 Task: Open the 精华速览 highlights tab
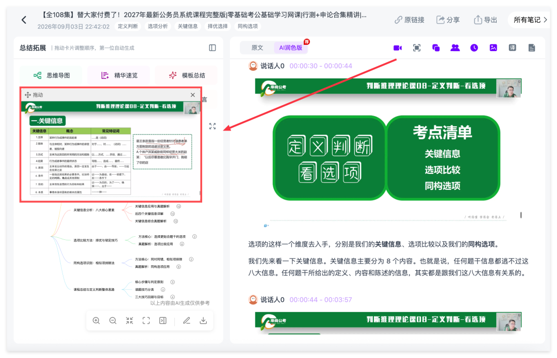pyautogui.click(x=119, y=75)
